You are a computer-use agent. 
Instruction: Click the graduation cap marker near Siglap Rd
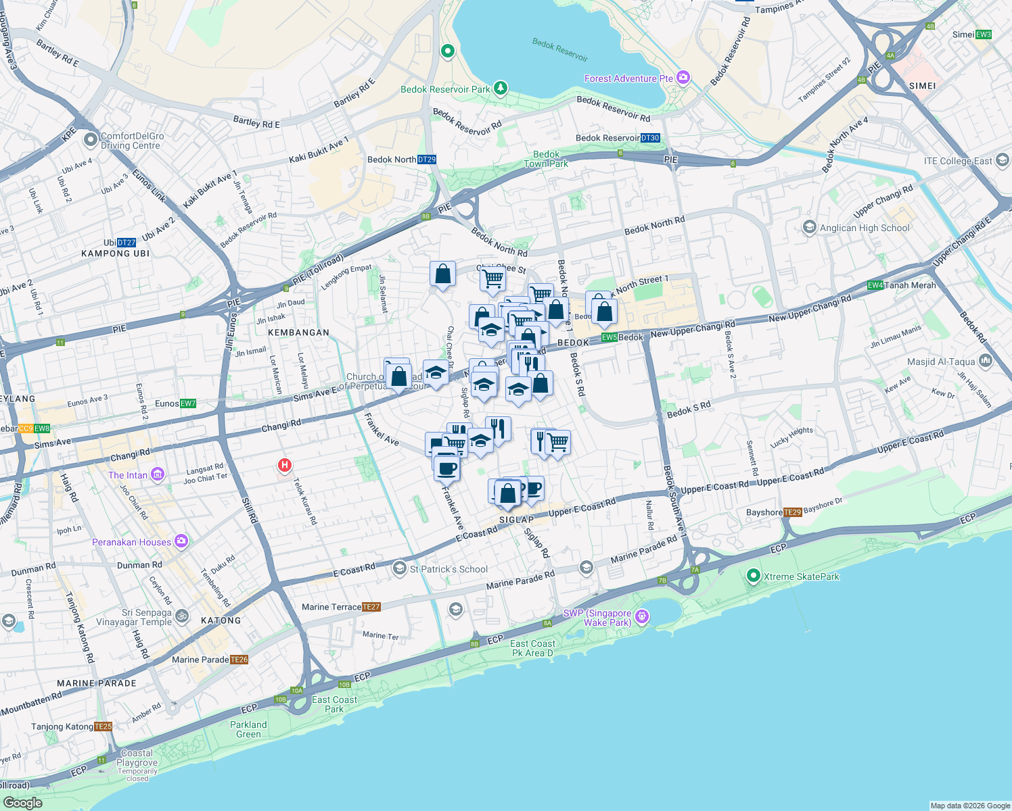[484, 387]
